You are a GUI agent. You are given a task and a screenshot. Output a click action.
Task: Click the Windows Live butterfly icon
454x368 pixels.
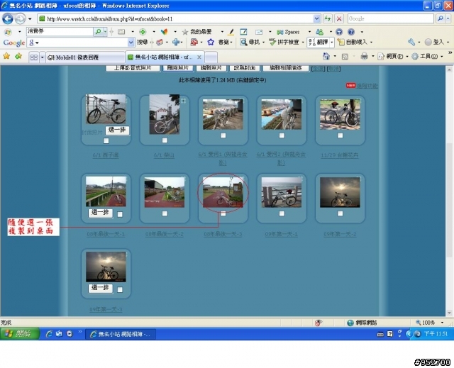(8, 32)
